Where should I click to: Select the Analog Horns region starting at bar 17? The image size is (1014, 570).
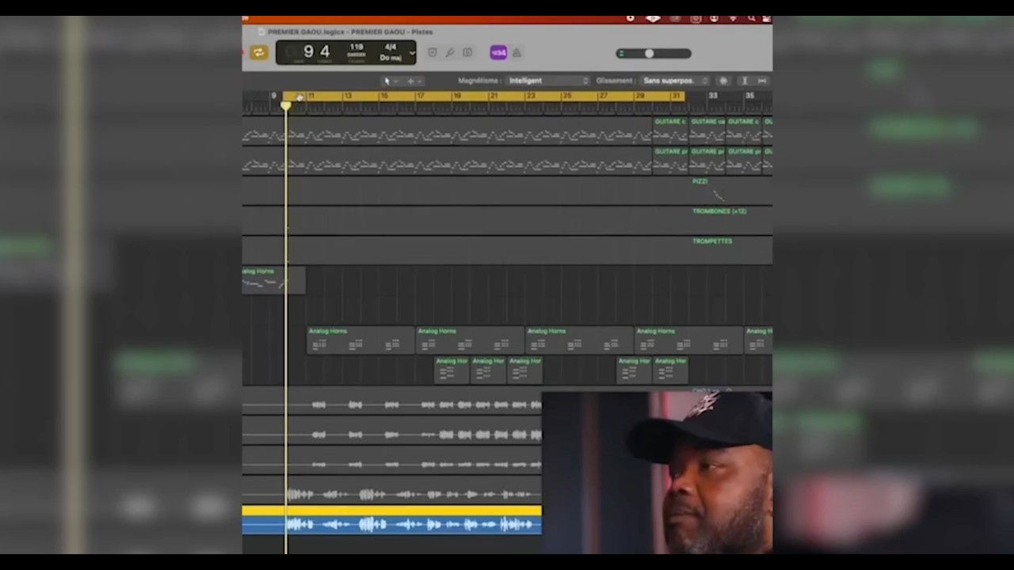tap(470, 340)
